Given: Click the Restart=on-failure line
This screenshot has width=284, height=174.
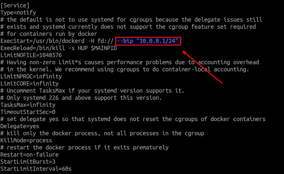Looking at the screenshot, I should (x=29, y=155).
